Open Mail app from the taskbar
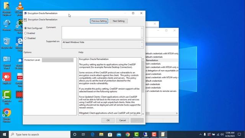The height and width of the screenshot is (138, 245). [x=119, y=135]
